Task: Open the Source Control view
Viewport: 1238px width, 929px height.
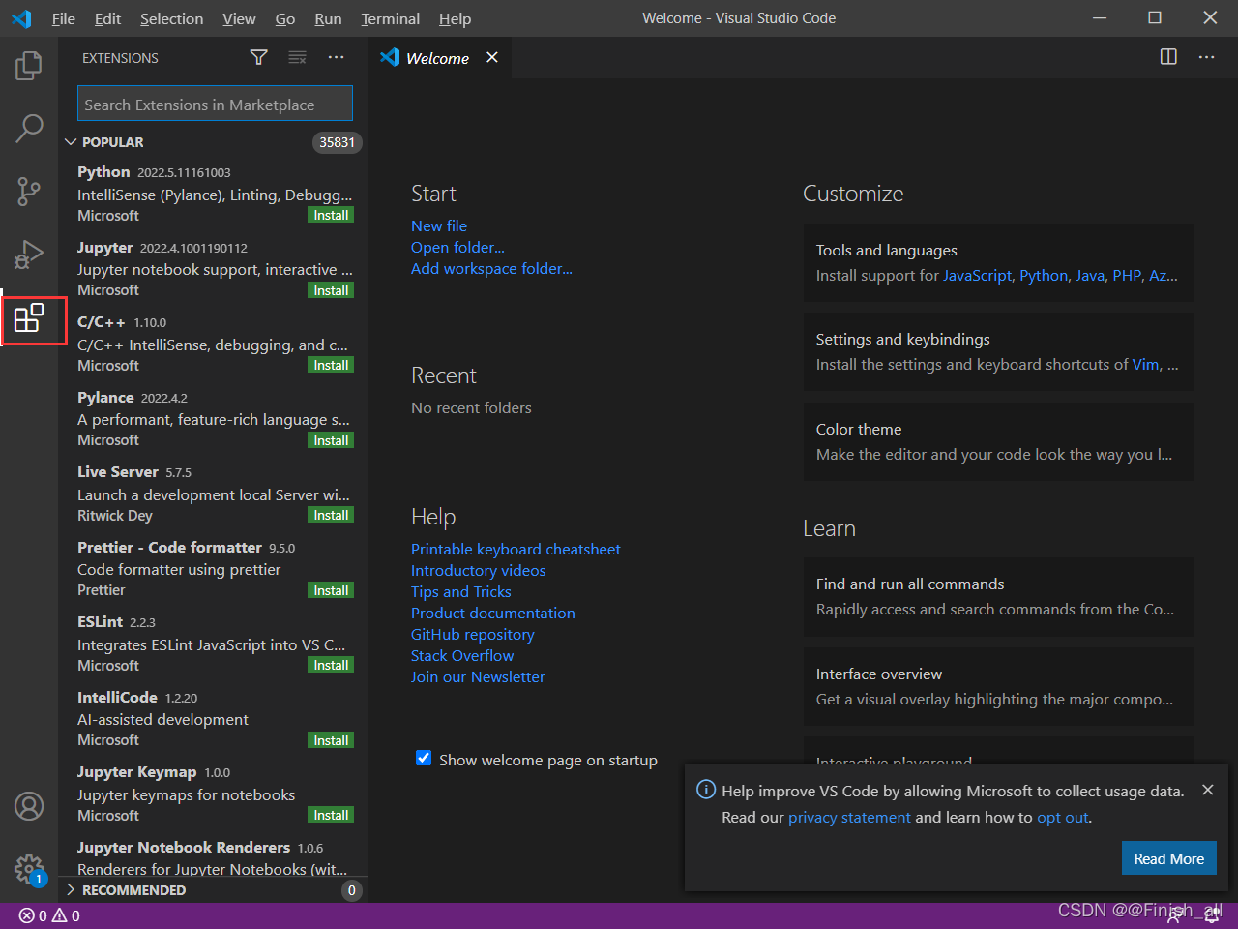Action: [29, 192]
